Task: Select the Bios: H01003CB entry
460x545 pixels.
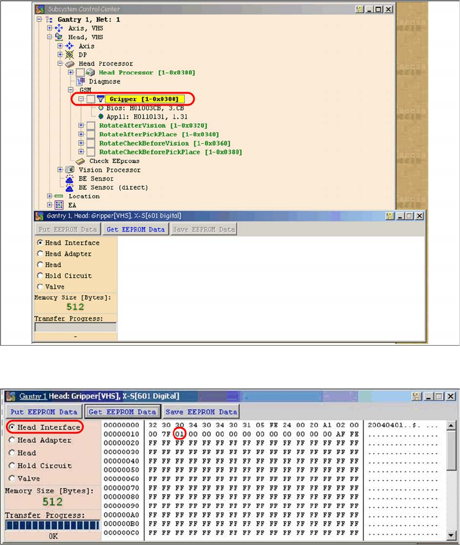Action: [x=132, y=108]
